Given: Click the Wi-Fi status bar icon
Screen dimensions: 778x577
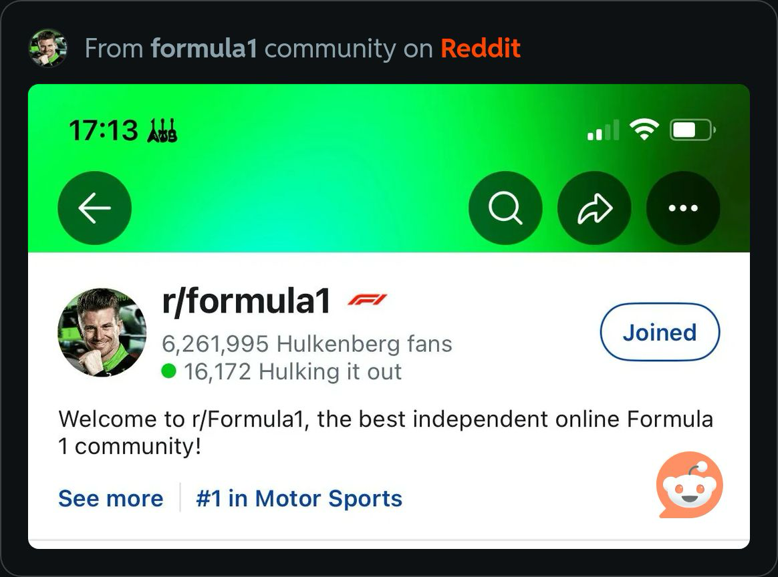Looking at the screenshot, I should 644,130.
